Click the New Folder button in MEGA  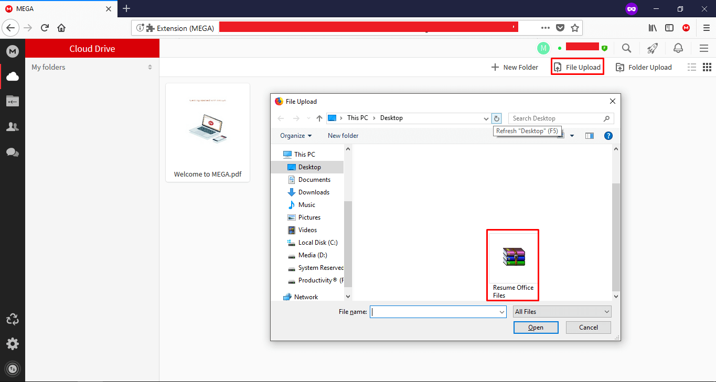(515, 67)
